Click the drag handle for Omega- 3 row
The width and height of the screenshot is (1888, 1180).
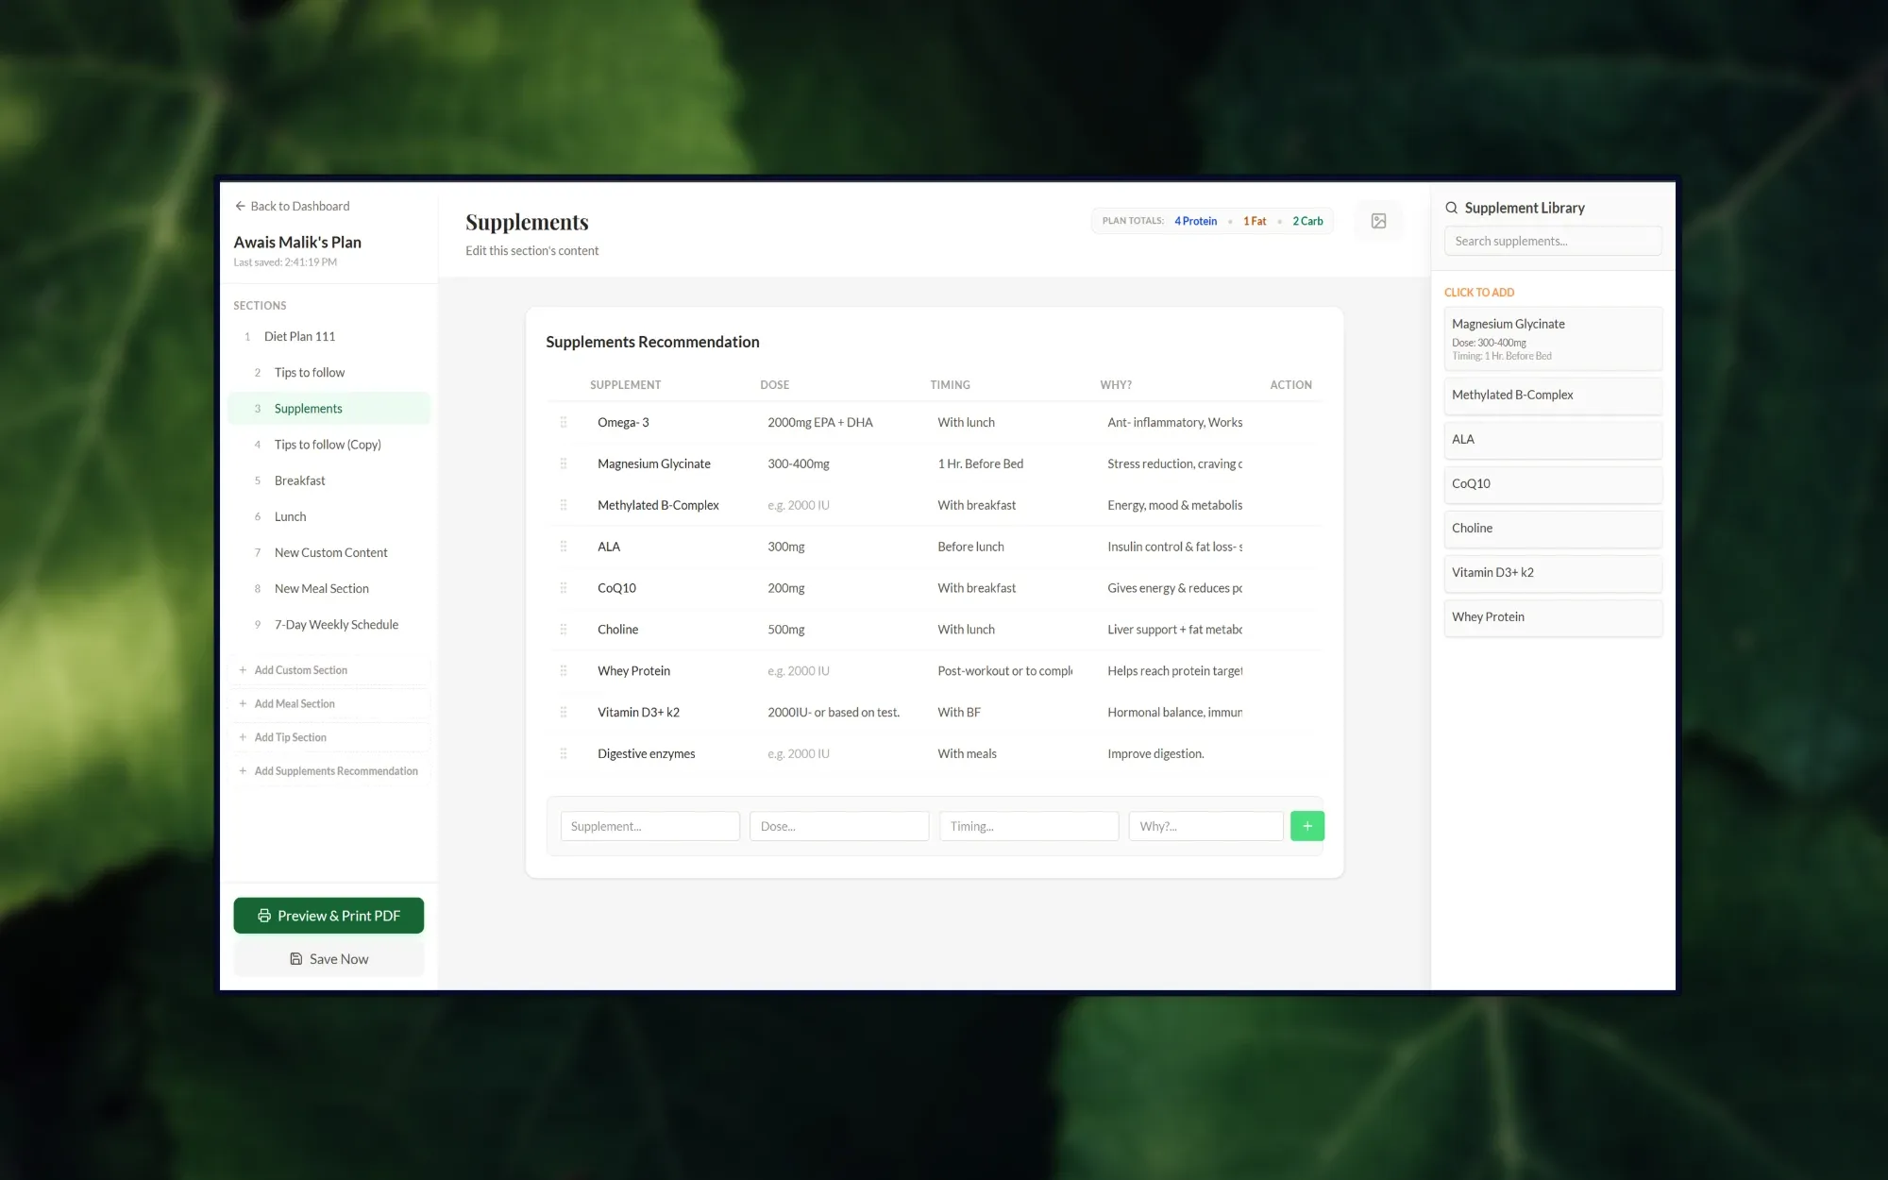coord(564,422)
